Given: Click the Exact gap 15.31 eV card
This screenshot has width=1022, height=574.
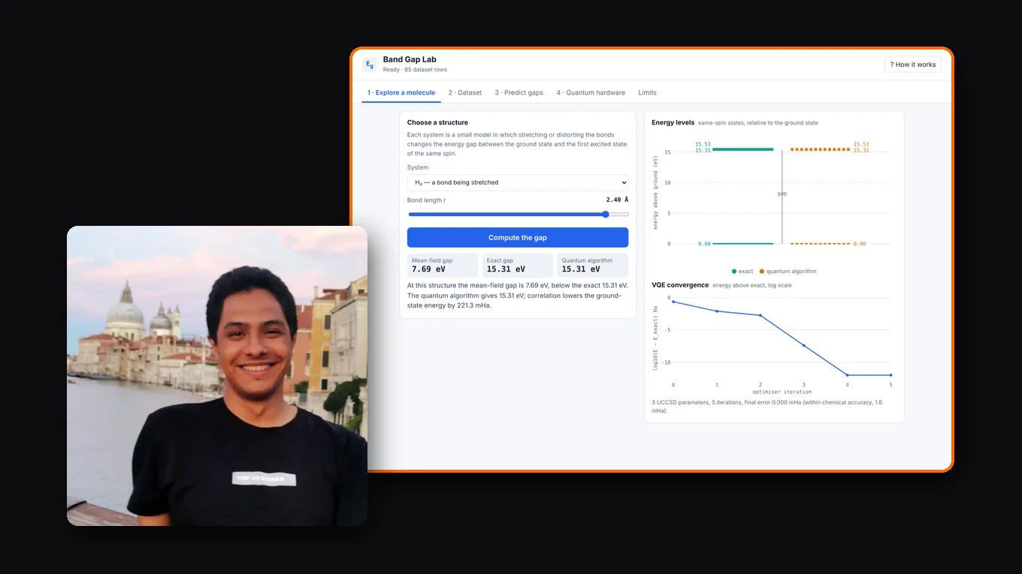Looking at the screenshot, I should pyautogui.click(x=518, y=266).
